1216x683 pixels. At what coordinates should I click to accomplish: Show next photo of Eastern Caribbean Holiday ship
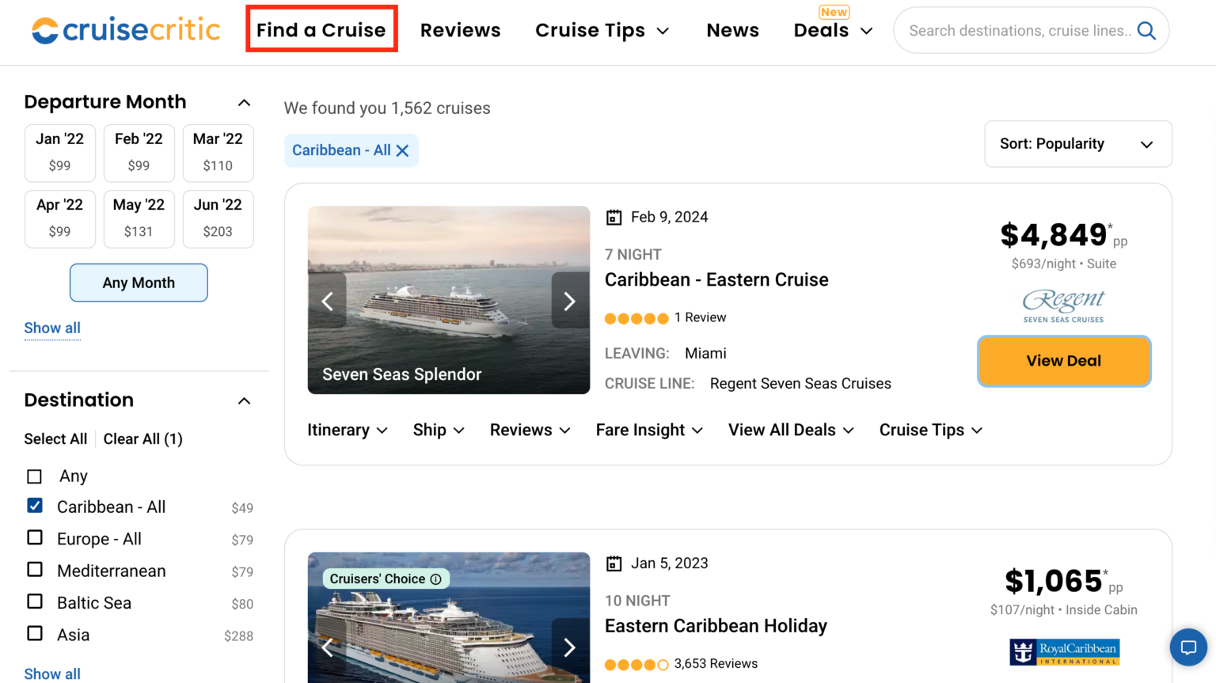pyautogui.click(x=570, y=647)
